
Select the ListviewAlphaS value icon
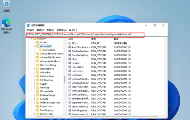coord(69,79)
